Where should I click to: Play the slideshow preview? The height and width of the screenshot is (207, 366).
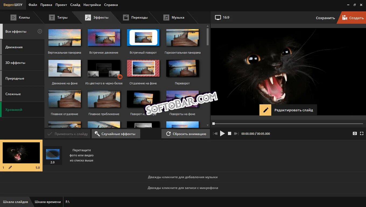[x=222, y=133]
